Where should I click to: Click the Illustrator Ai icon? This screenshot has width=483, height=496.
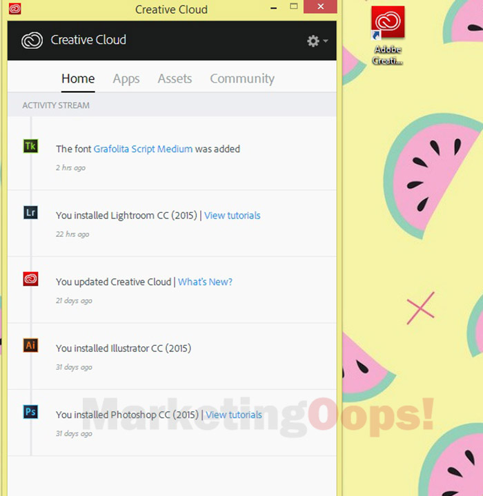pyautogui.click(x=31, y=345)
